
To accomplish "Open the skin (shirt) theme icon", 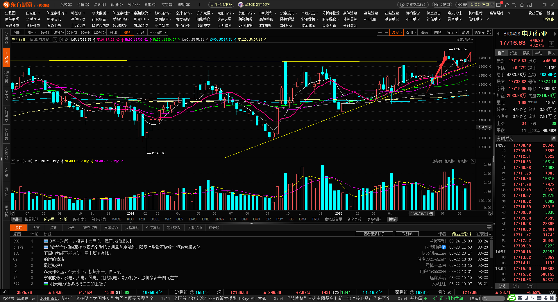I will (x=522, y=5).
